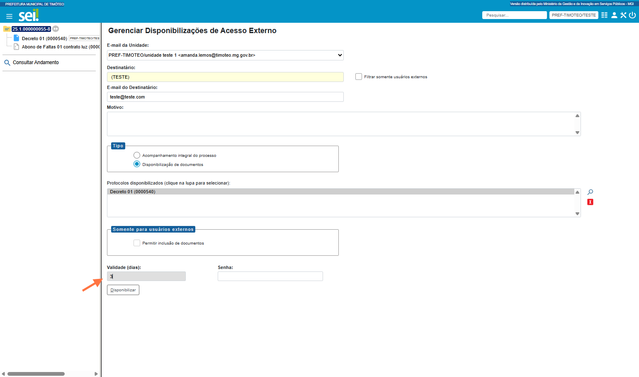The image size is (639, 377).
Task: Click protocols list scroll-up arrow
Action: click(x=577, y=192)
